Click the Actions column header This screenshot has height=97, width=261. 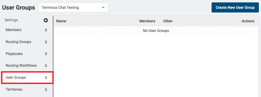[x=248, y=21]
